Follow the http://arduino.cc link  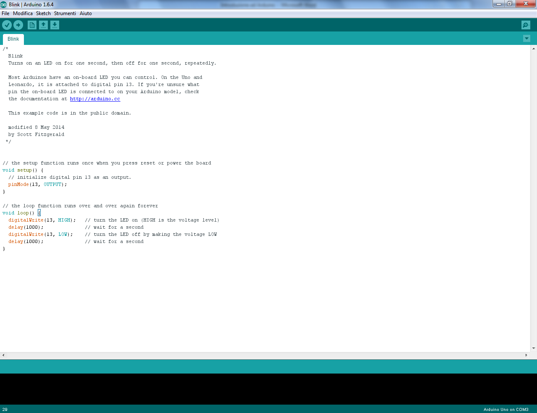coord(95,99)
